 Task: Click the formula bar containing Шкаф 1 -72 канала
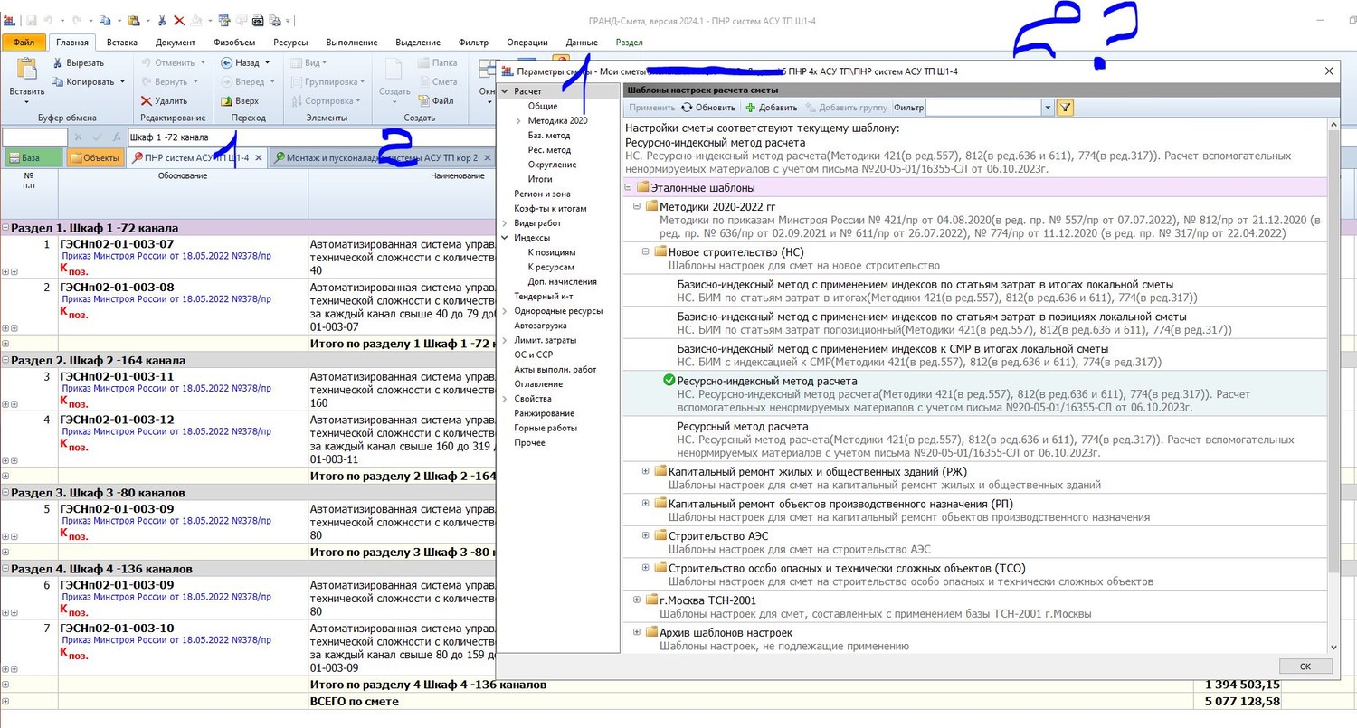(311, 137)
